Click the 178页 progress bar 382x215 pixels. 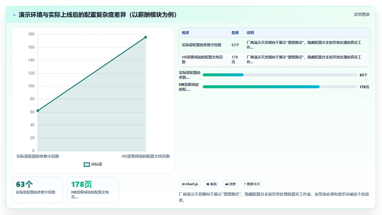click(280, 87)
